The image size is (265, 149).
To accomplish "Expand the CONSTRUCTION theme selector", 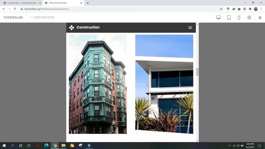I will coord(42,17).
